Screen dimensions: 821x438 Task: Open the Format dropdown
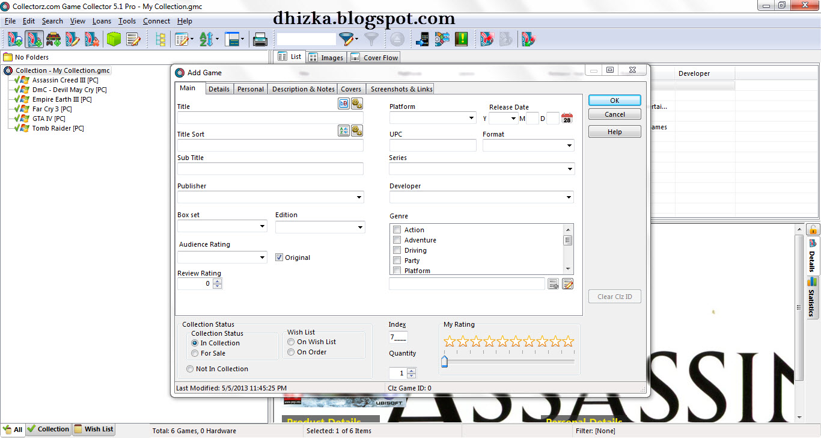point(569,146)
